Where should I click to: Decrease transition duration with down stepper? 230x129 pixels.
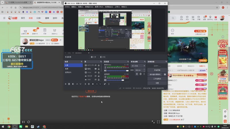tap(144, 71)
